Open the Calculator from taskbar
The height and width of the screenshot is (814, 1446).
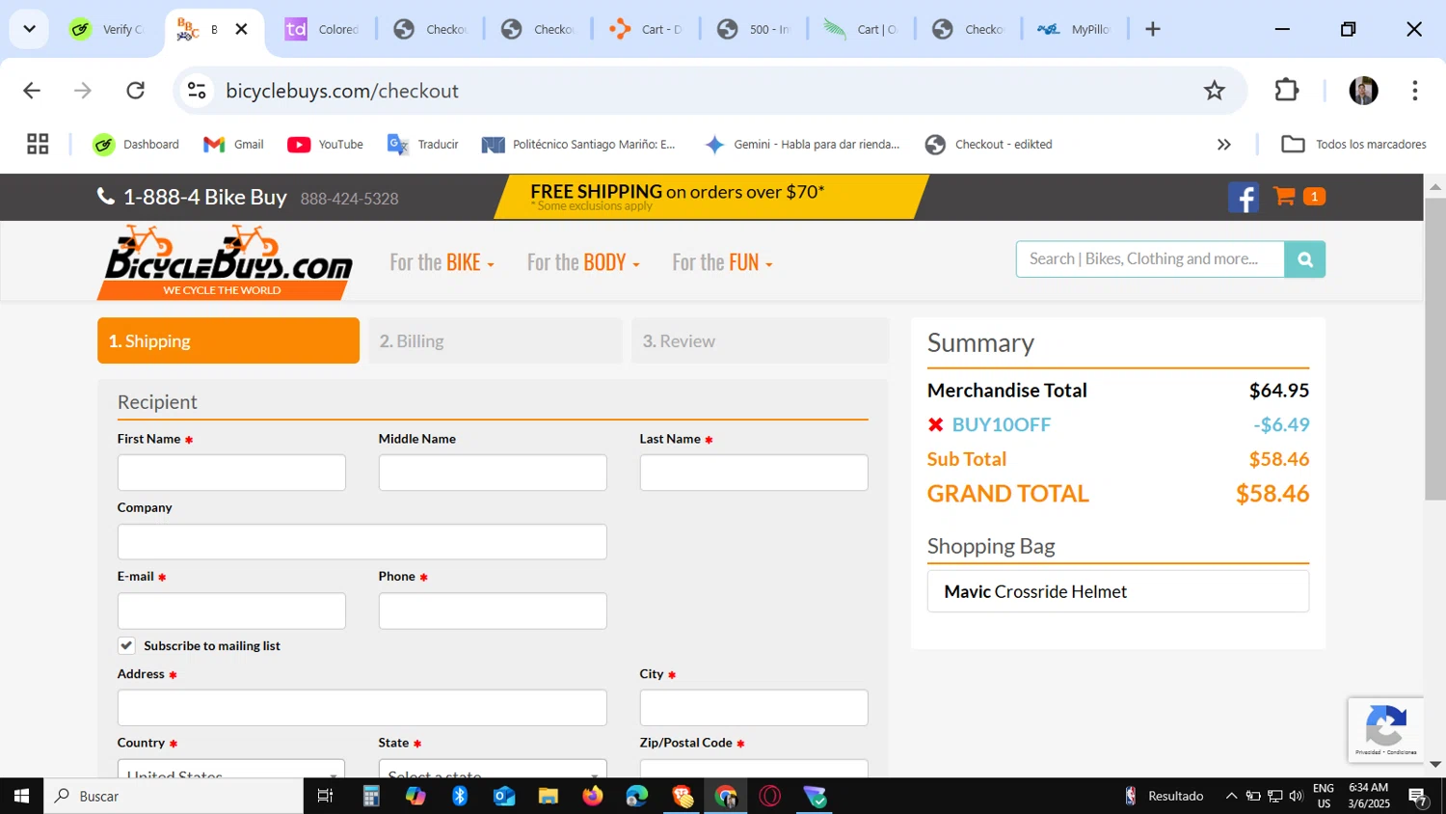(371, 796)
